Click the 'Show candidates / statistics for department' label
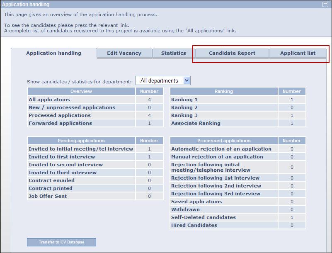Screen dimensions: 332x253 tap(79, 82)
